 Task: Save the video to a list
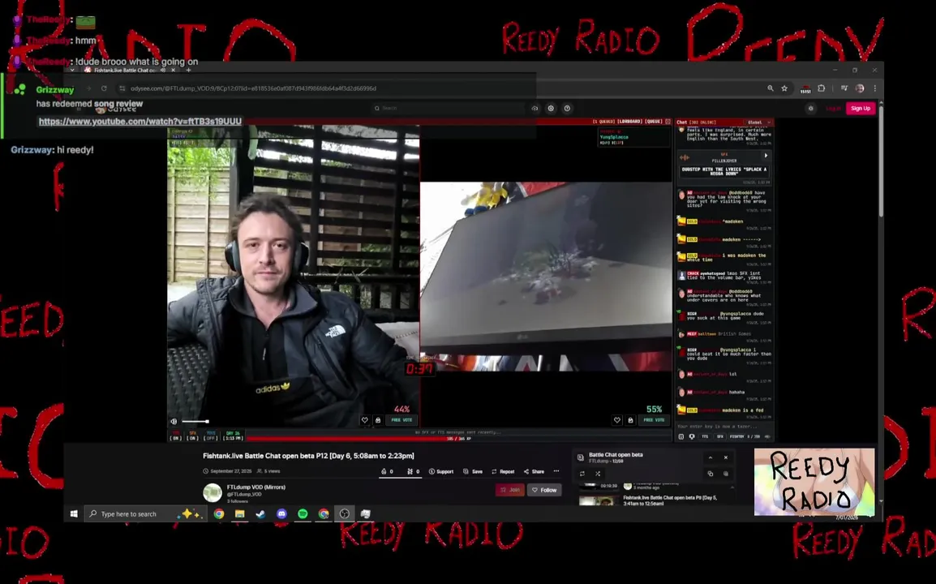[x=473, y=471]
